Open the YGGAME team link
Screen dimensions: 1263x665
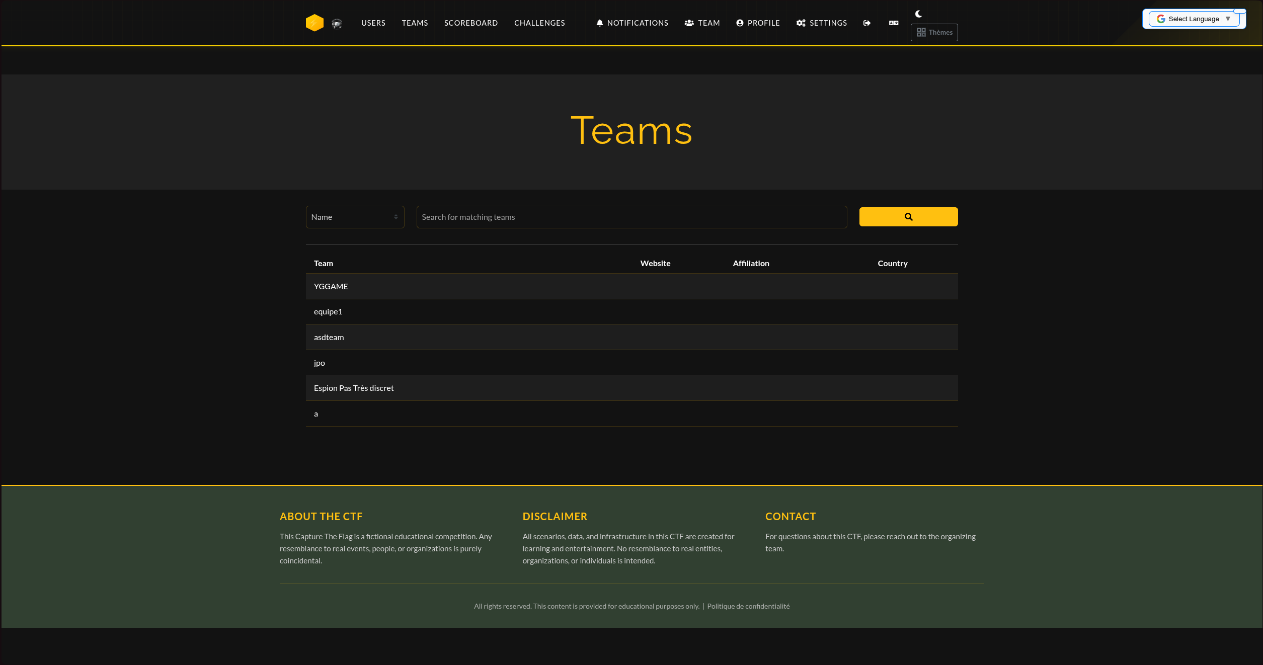tap(331, 286)
